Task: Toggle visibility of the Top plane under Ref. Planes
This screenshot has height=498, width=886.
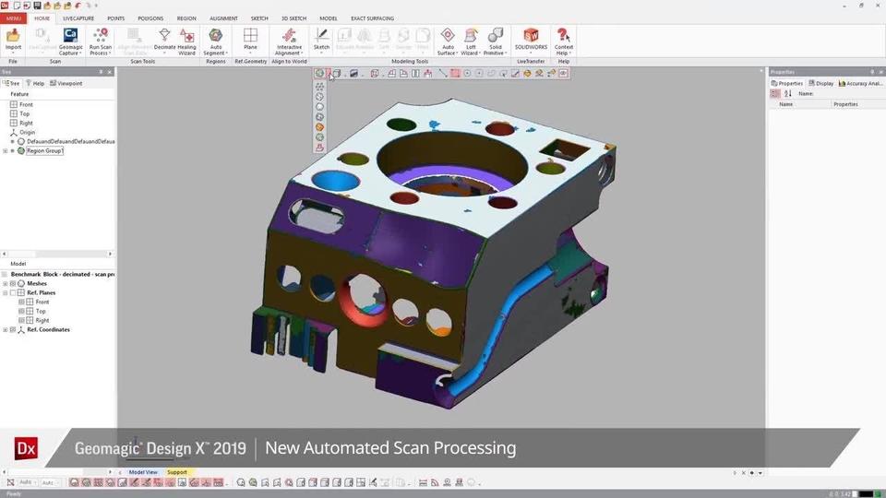Action: click(x=21, y=311)
